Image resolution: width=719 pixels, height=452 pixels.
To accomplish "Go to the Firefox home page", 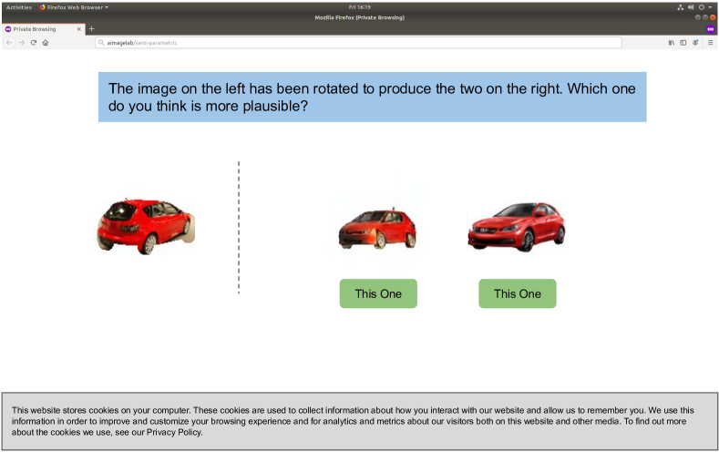I will coord(46,43).
